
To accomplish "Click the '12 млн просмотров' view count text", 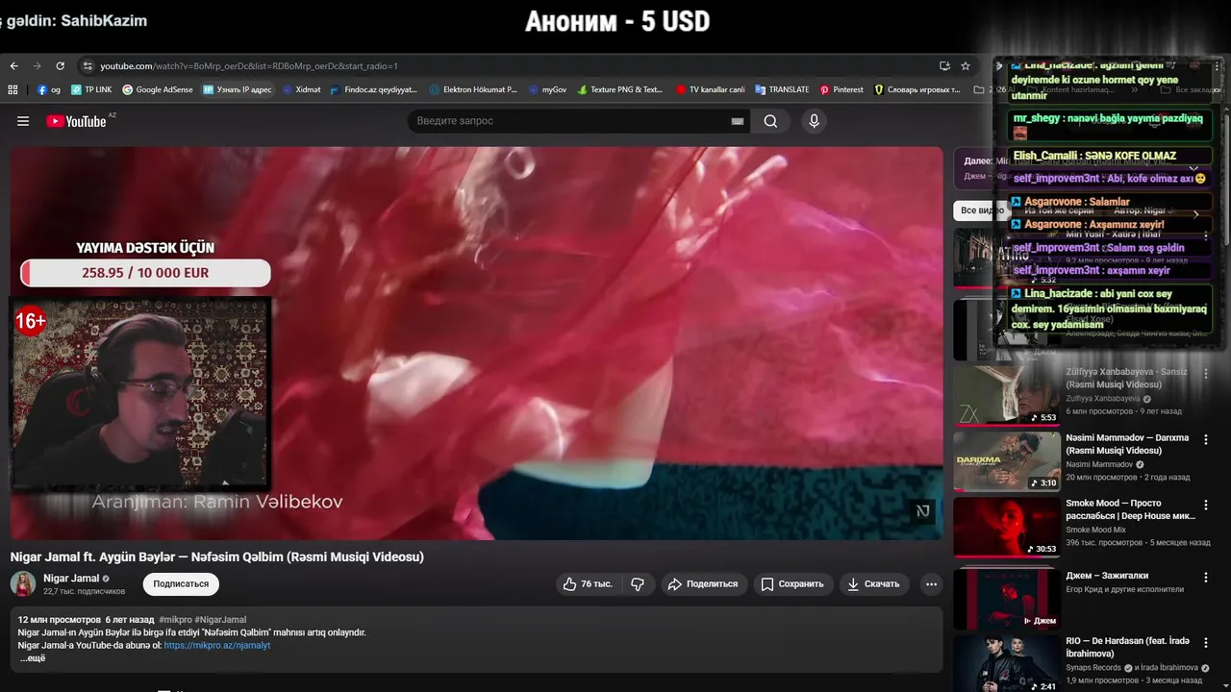I will 60,620.
